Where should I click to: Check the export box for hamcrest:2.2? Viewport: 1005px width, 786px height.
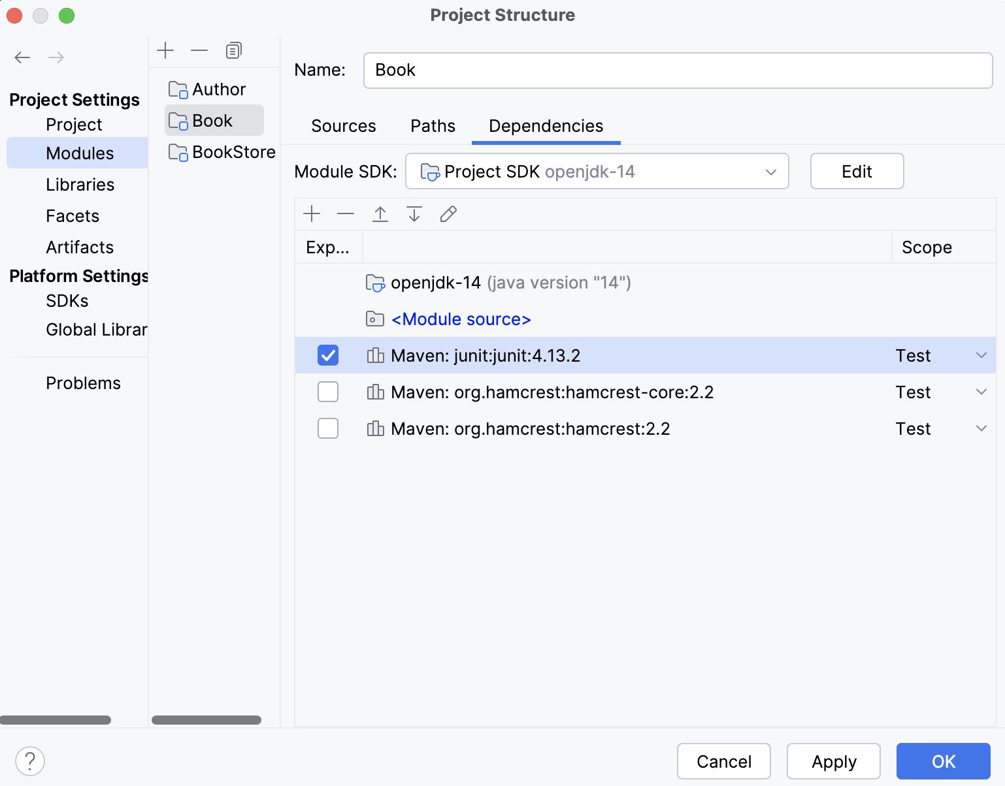point(328,428)
